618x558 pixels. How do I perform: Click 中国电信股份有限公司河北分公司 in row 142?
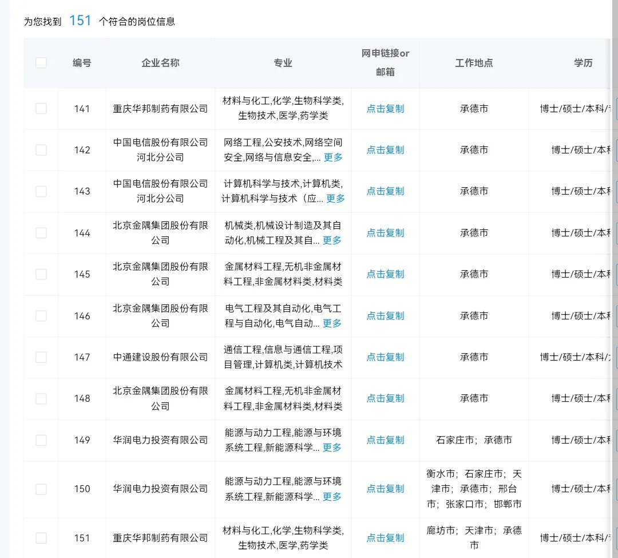[160, 150]
